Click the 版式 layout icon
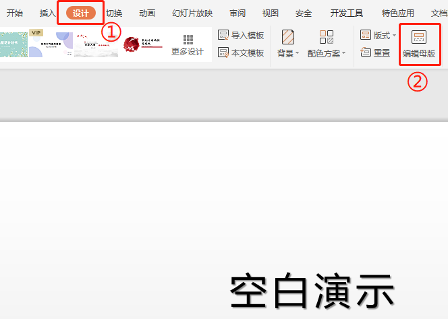Image resolution: width=448 pixels, height=319 pixels. (366, 35)
